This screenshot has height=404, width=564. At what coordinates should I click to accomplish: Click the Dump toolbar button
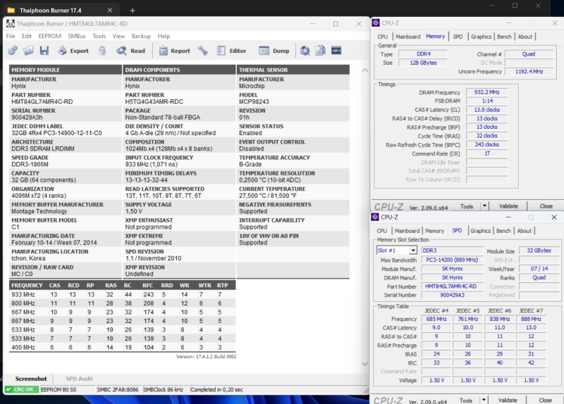(x=274, y=51)
